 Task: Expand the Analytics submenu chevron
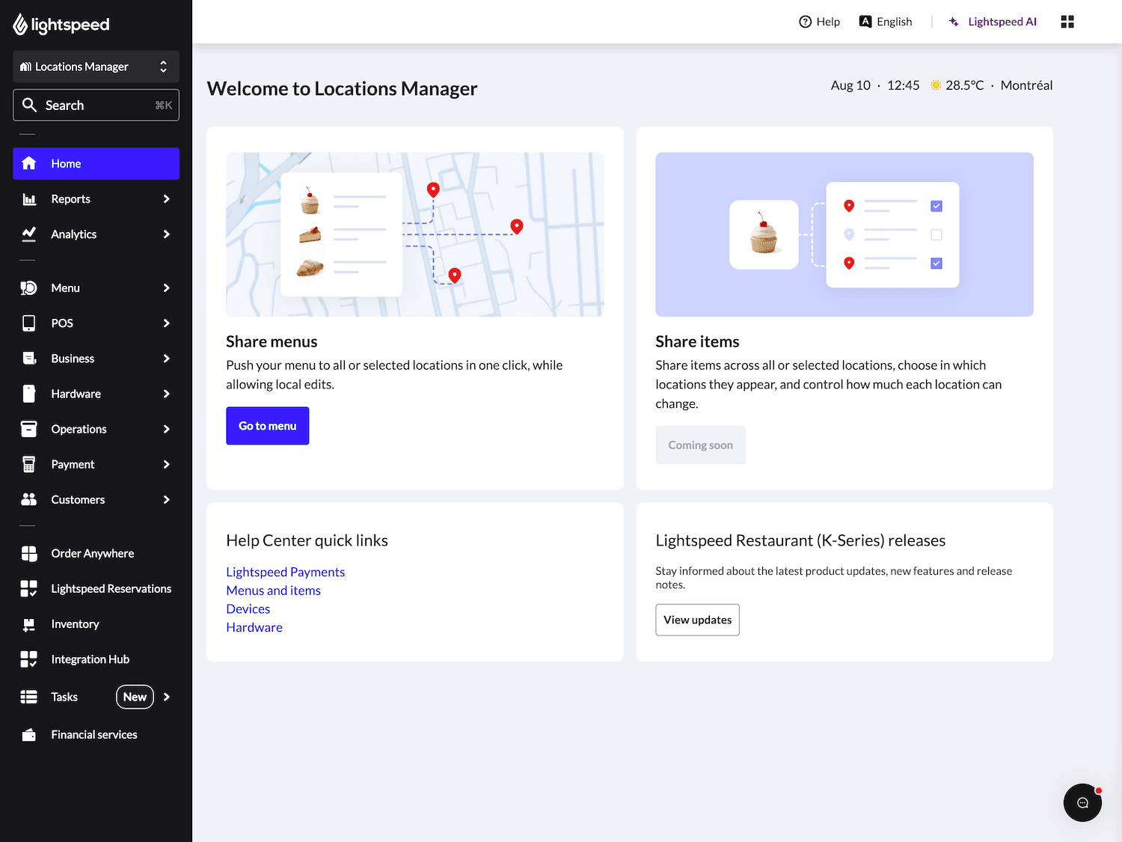166,234
